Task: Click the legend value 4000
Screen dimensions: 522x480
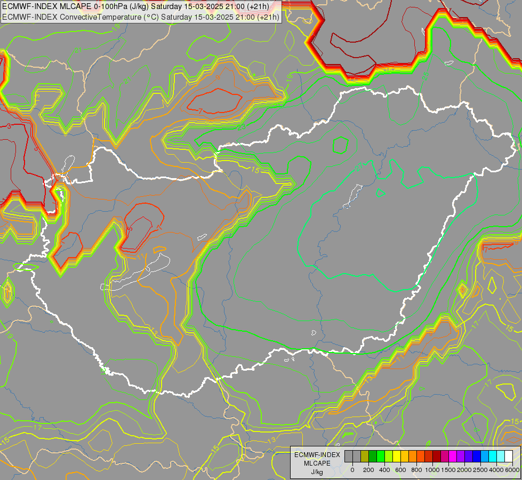Action: (497, 470)
